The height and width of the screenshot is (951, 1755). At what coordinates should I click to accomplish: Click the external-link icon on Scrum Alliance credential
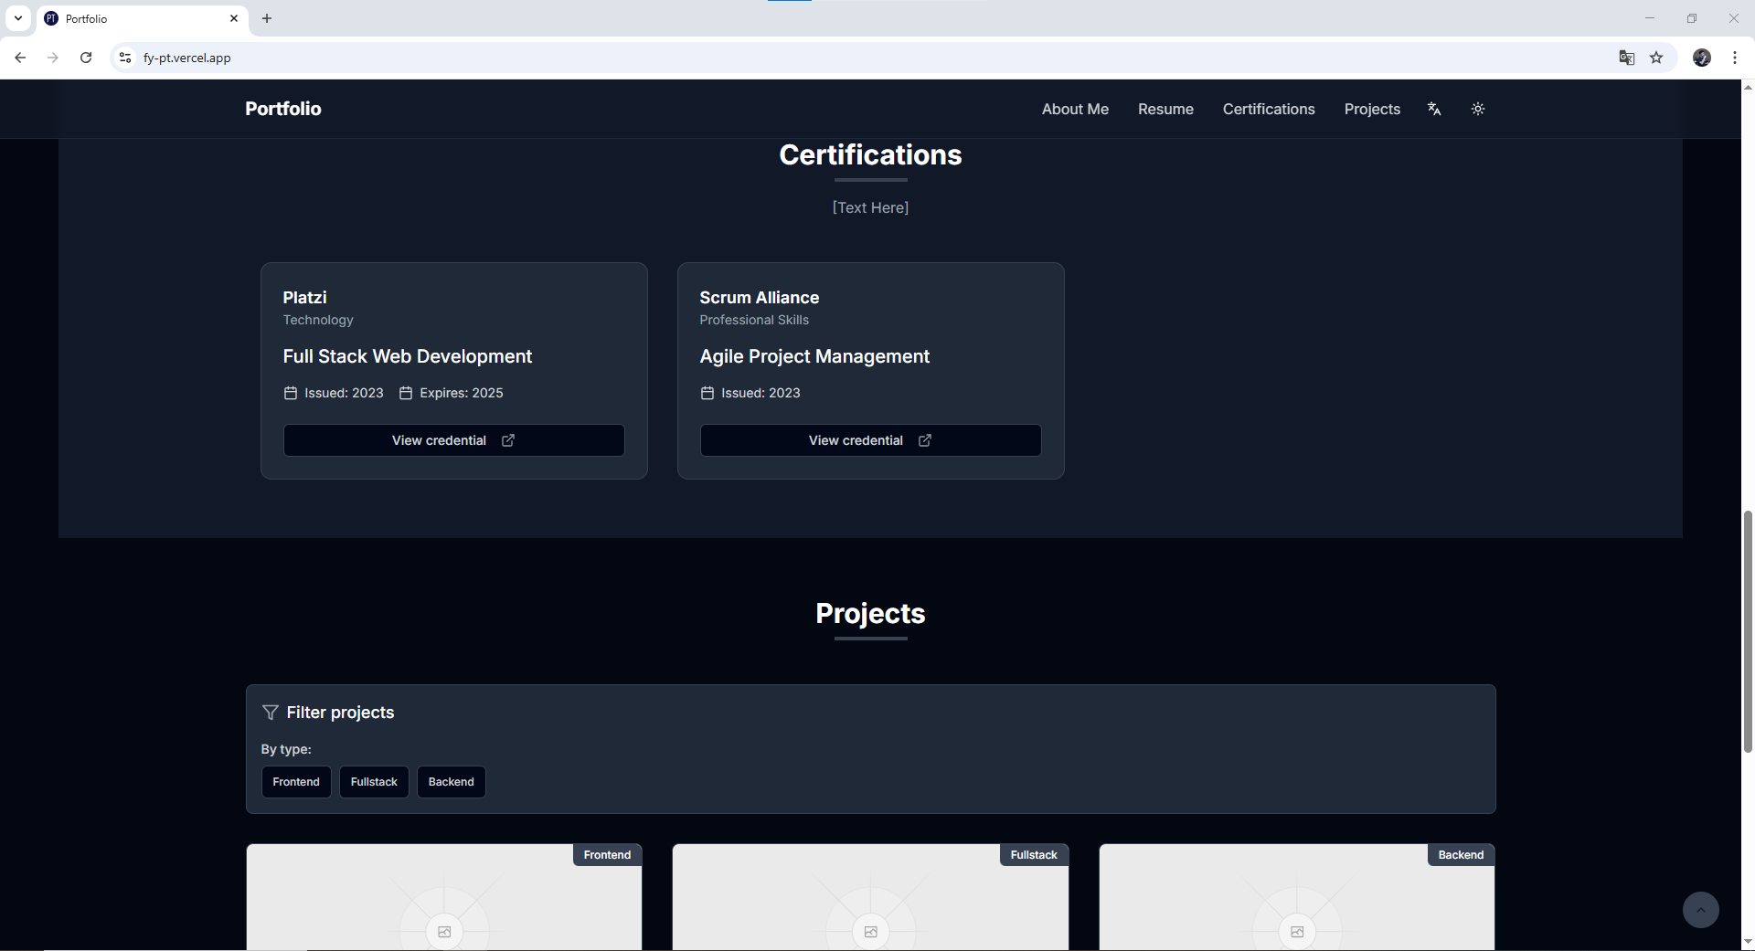(x=924, y=440)
